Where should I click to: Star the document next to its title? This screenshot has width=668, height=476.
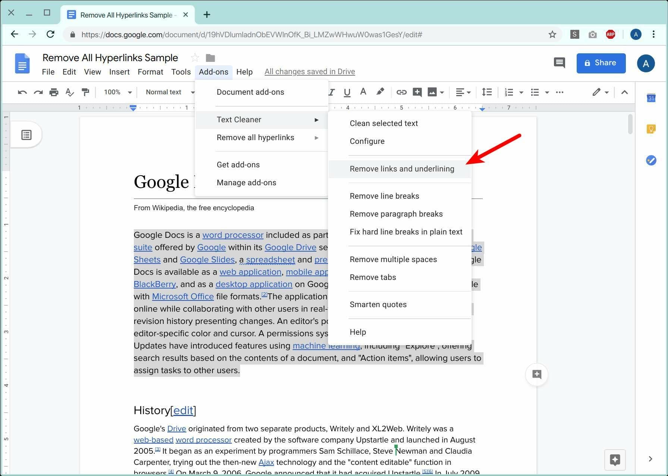[195, 57]
